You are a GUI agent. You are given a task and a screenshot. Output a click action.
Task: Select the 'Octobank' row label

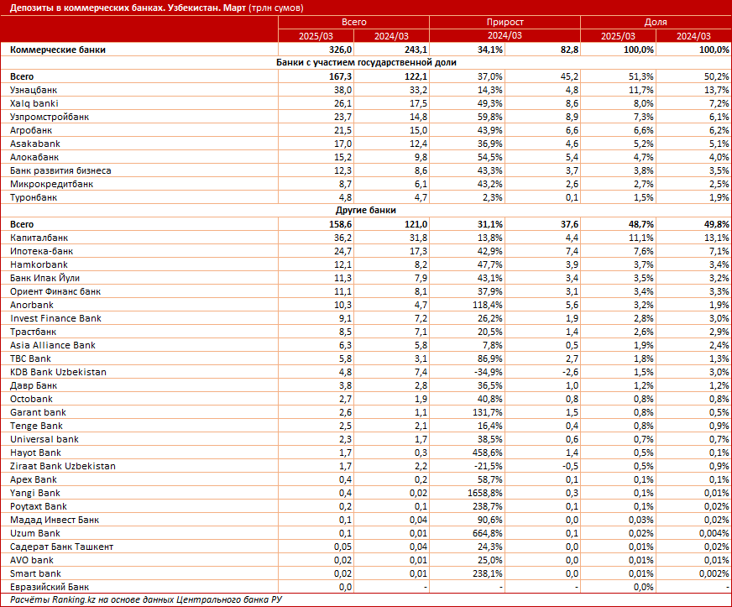31,400
